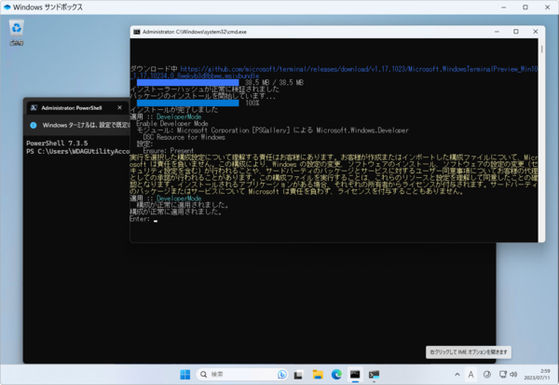Click the IME options tooltip near taskbar
The height and width of the screenshot is (385, 559).
469,352
